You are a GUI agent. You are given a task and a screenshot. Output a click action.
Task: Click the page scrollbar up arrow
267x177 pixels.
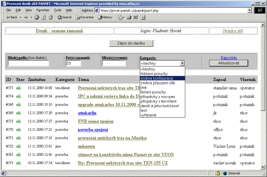[x=263, y=25]
